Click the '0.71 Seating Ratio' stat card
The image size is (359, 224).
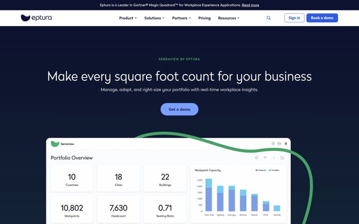pos(165,210)
